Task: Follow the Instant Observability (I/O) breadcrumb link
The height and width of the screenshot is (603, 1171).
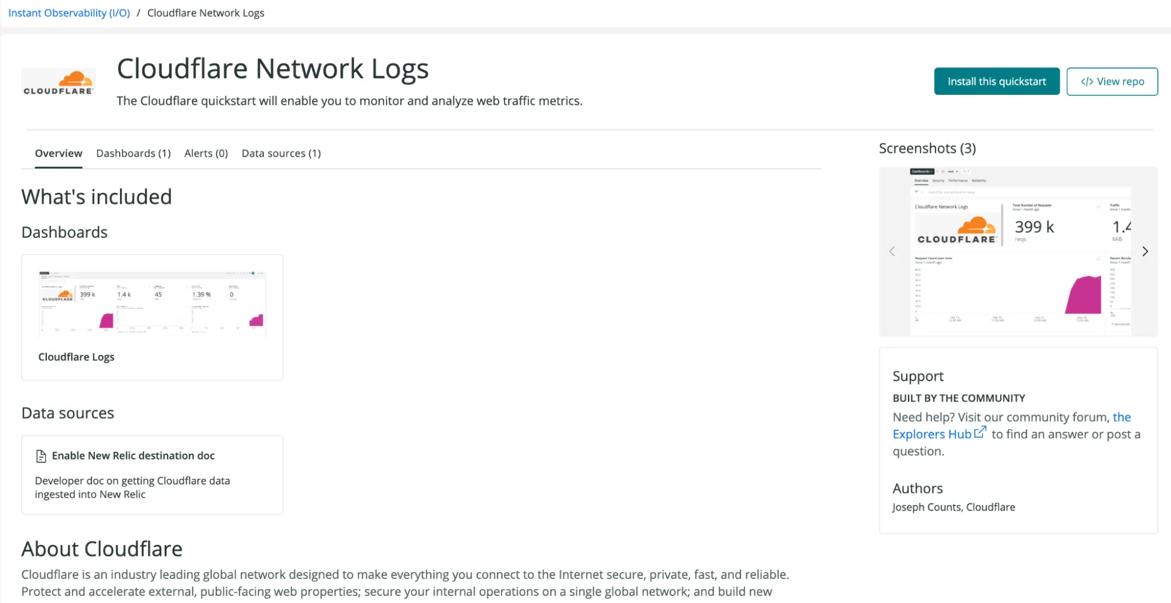Action: [x=69, y=12]
